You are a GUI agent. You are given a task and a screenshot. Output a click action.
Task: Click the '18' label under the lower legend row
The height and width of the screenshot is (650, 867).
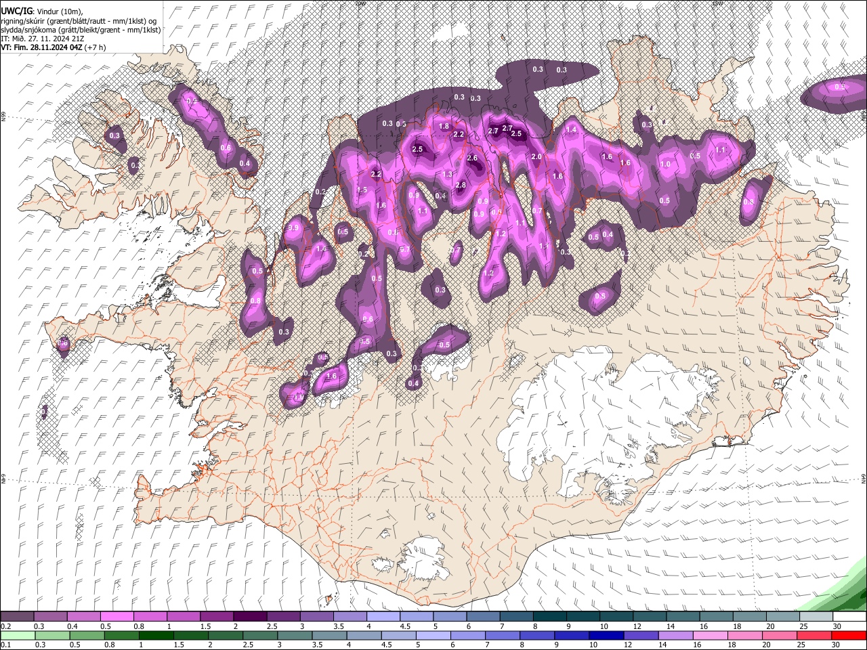pyautogui.click(x=733, y=645)
